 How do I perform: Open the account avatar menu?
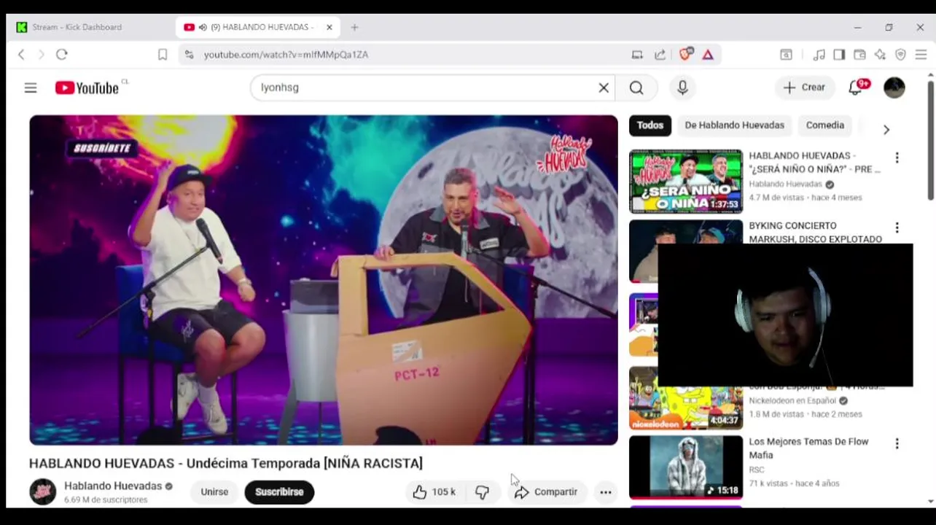pyautogui.click(x=894, y=87)
